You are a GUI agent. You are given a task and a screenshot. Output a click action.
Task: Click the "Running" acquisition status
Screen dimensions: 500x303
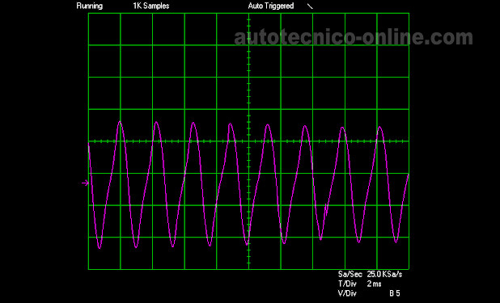(x=90, y=6)
